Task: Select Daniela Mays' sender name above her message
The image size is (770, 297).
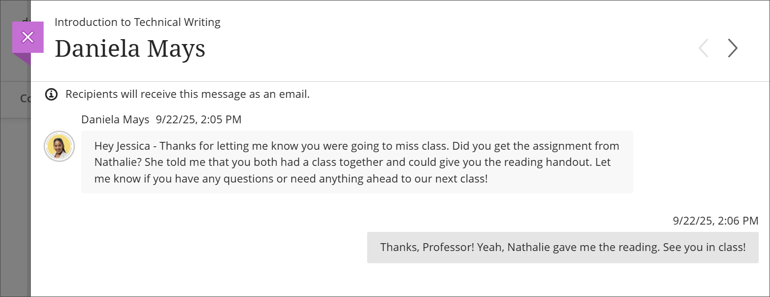Action: 115,119
